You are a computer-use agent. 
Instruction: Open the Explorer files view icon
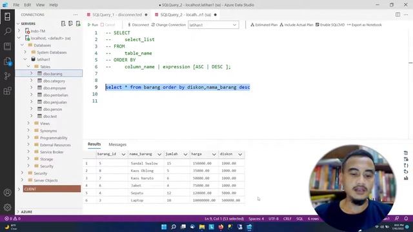click(x=7, y=61)
